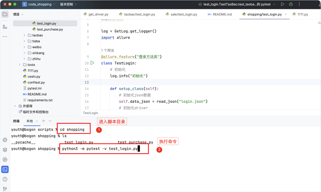Open the Project tool window folder icon
Viewport: 321px width, 192px height.
(5, 14)
